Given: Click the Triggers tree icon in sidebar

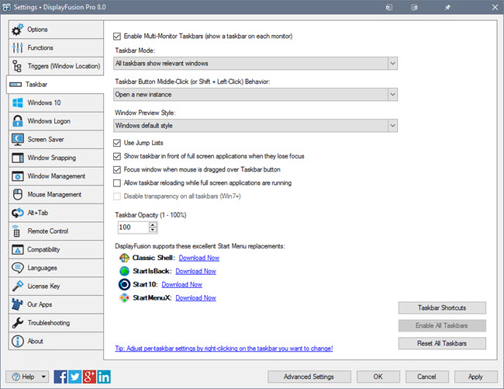Looking at the screenshot, I should (x=17, y=66).
